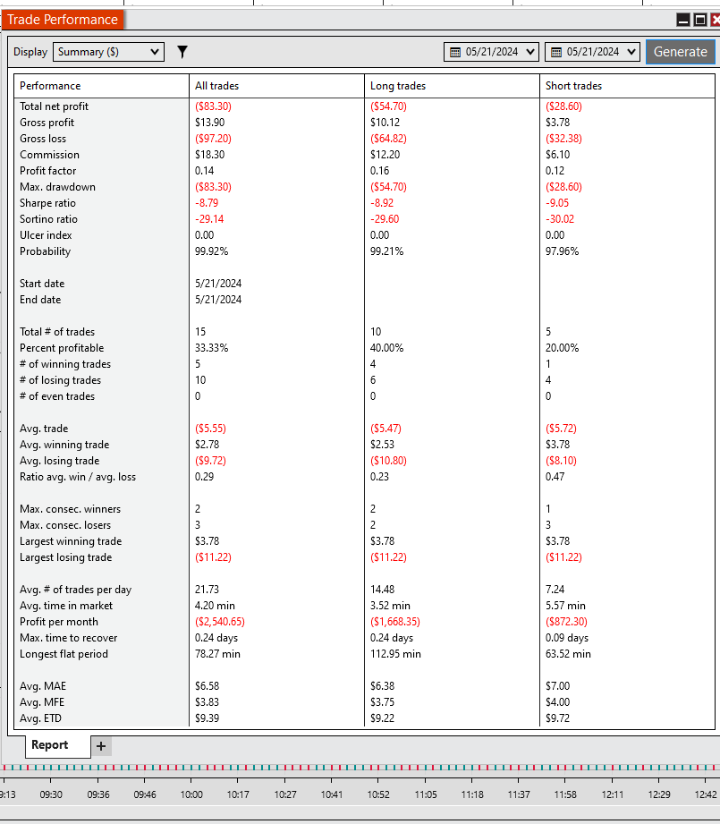Select Sharpe ratio value -8.79
The height and width of the screenshot is (824, 720).
pos(207,203)
